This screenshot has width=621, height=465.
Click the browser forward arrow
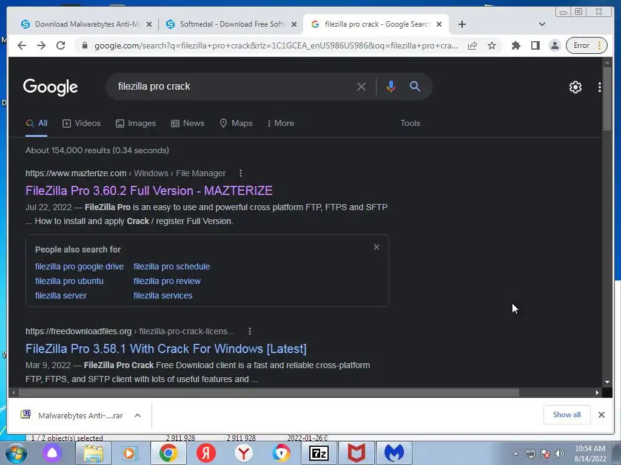point(41,45)
